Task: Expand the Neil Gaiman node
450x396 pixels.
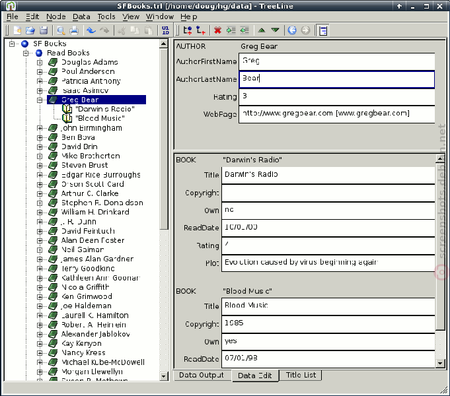Action: [x=40, y=250]
